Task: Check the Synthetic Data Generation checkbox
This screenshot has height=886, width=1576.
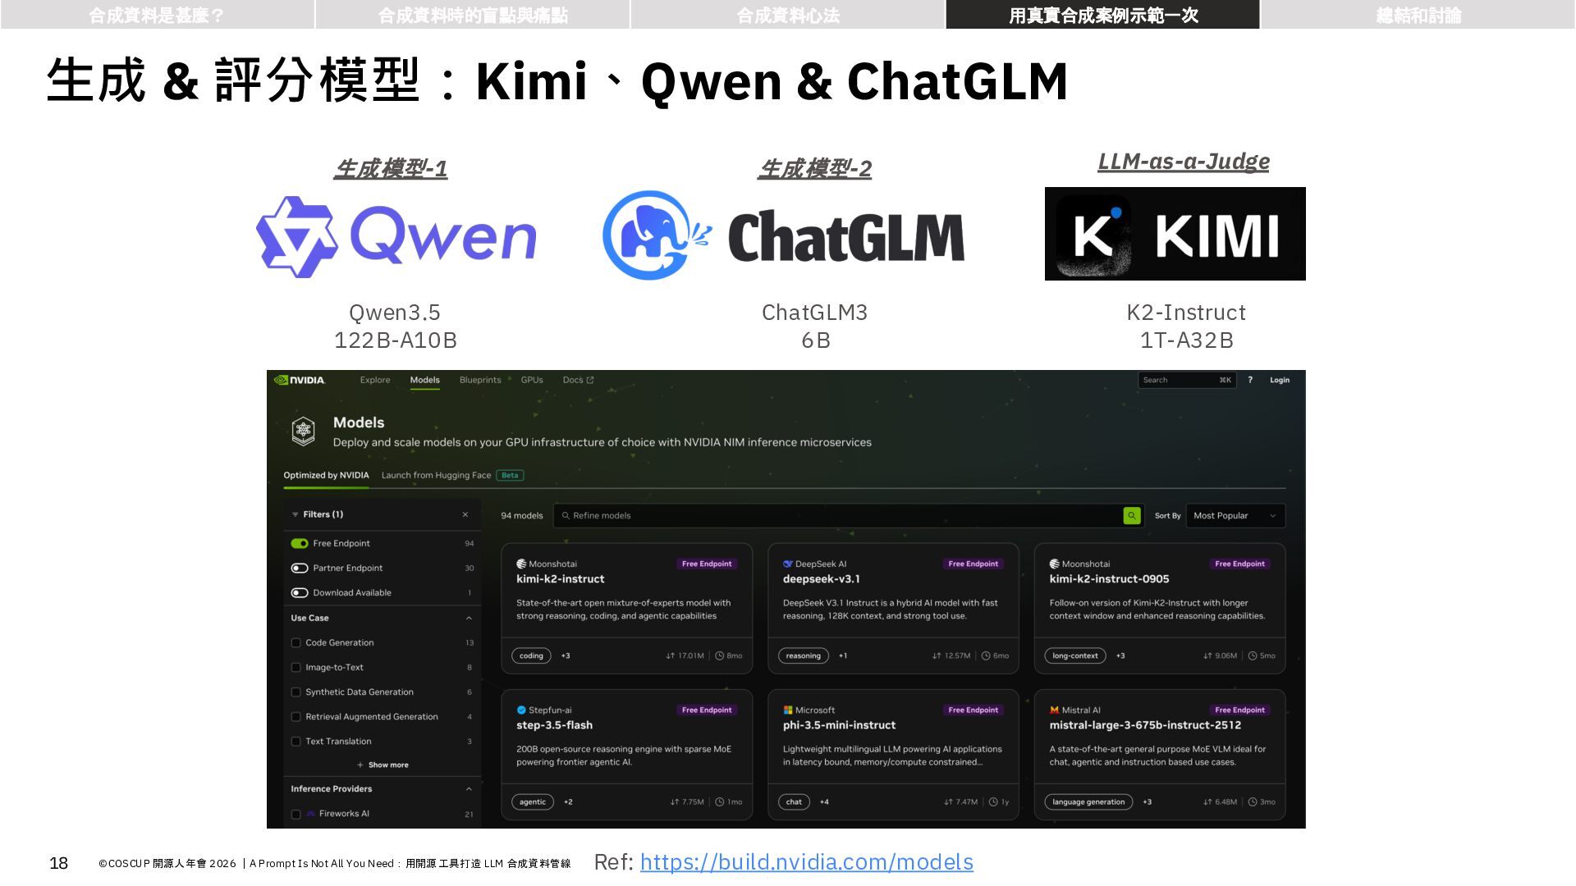Action: (296, 692)
